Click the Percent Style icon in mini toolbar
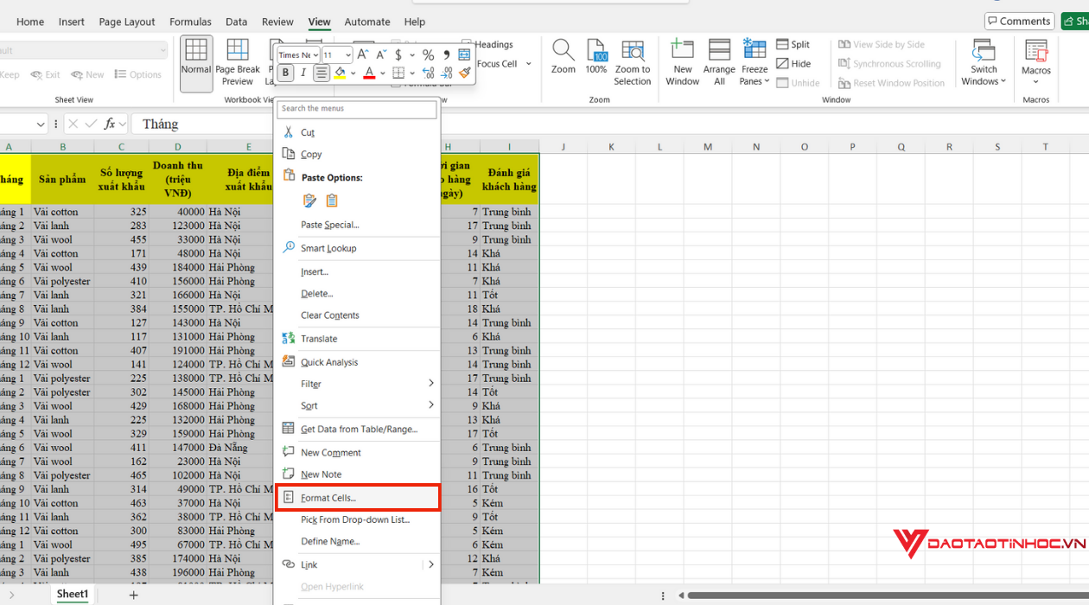Viewport: 1089px width, 605px height. coord(428,55)
